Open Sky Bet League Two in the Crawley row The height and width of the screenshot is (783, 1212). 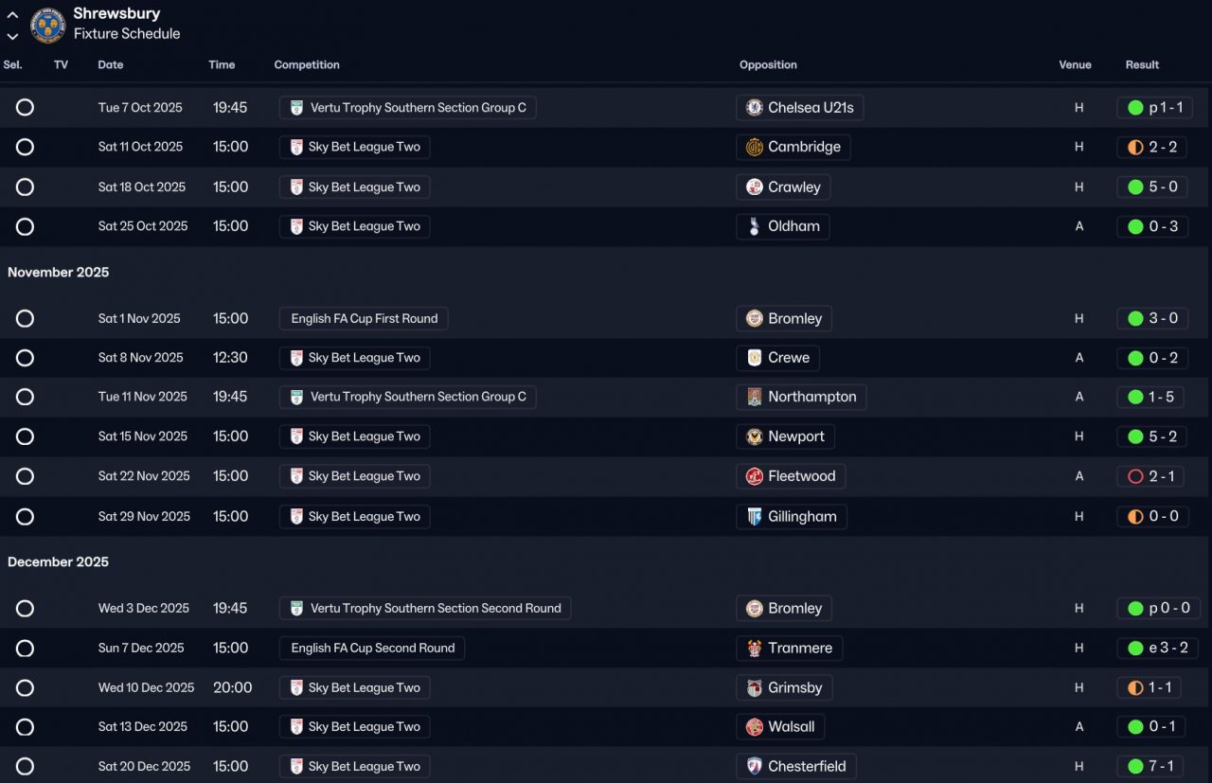tap(354, 187)
